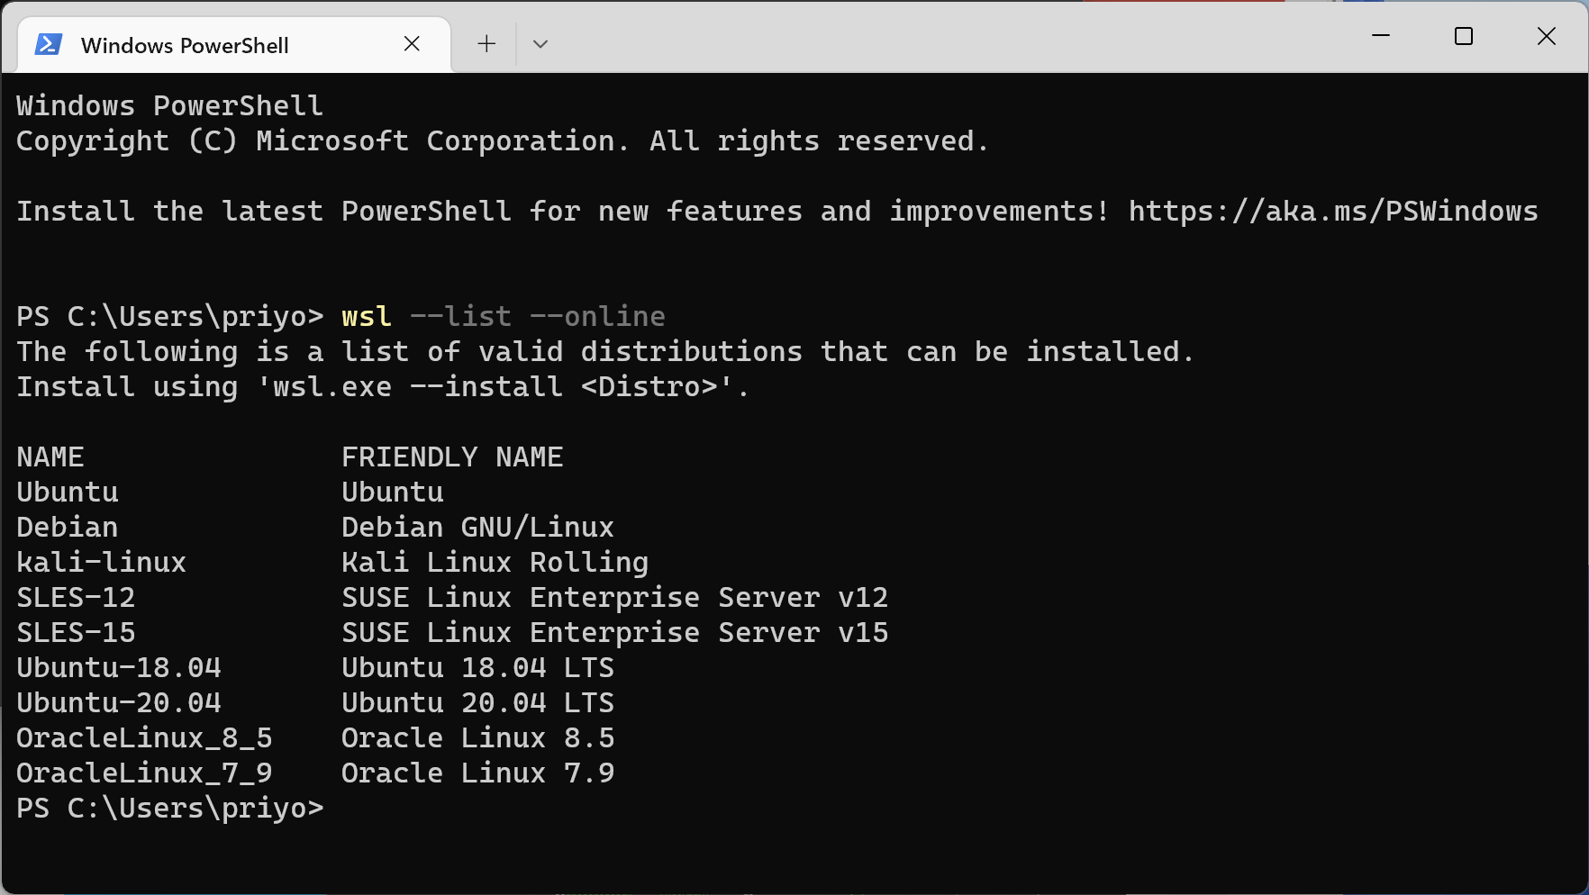
Task: Close the terminal window
Action: pyautogui.click(x=1547, y=36)
